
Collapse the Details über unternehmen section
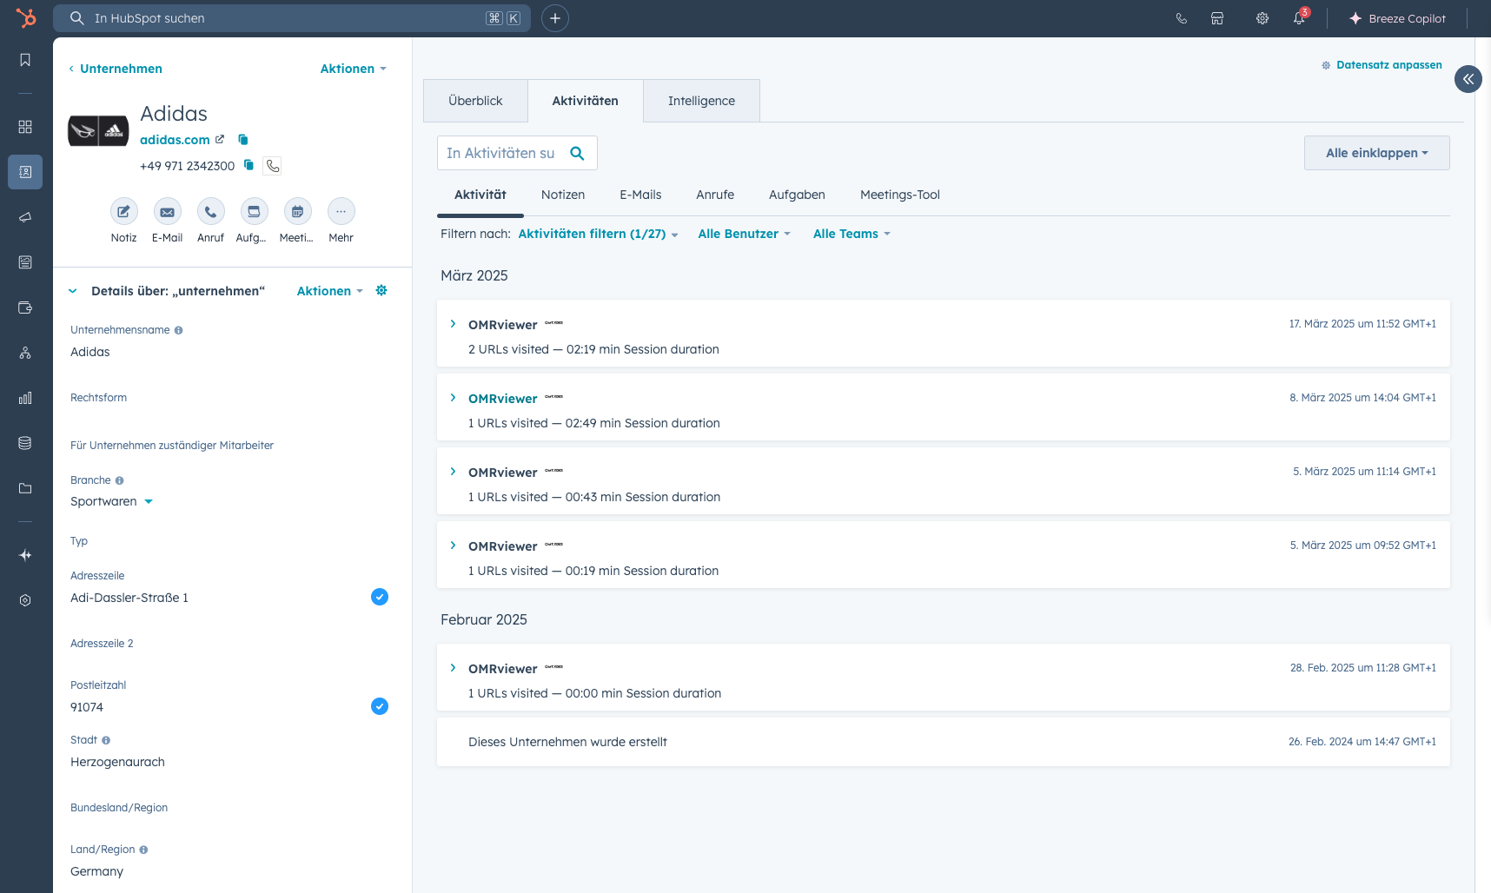(x=72, y=291)
